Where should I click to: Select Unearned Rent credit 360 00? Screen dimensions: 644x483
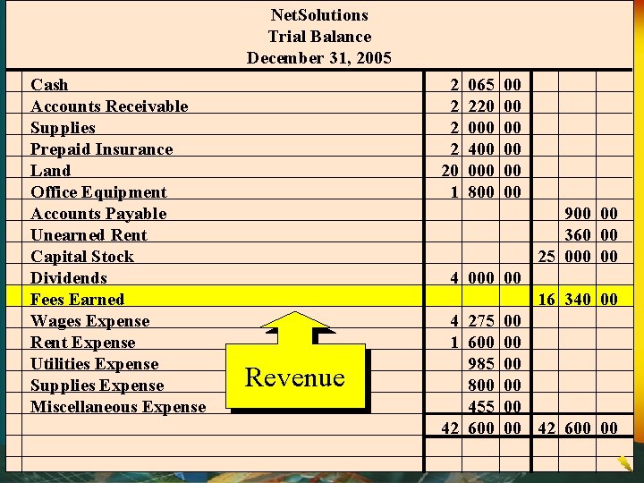[x=591, y=235]
